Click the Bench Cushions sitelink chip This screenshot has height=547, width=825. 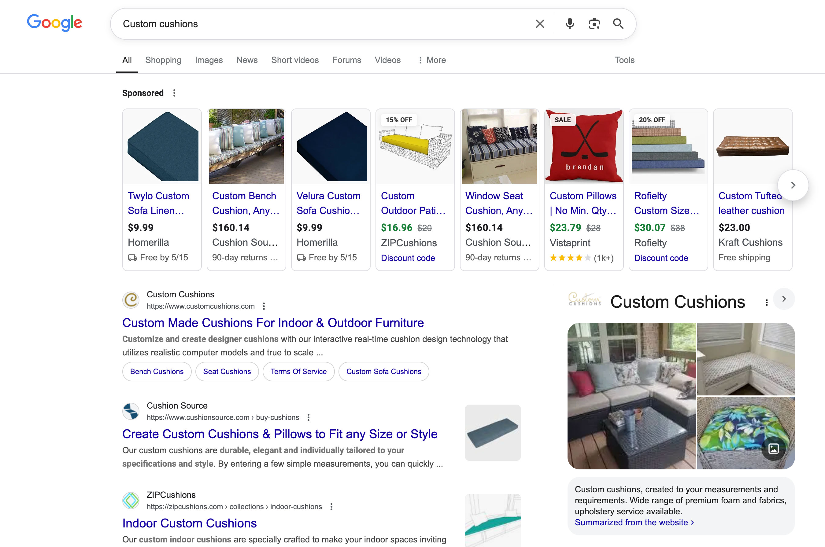click(x=157, y=372)
